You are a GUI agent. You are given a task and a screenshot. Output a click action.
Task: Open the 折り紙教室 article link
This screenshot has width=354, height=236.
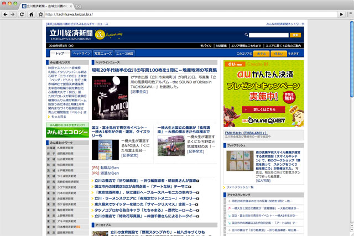(145, 181)
